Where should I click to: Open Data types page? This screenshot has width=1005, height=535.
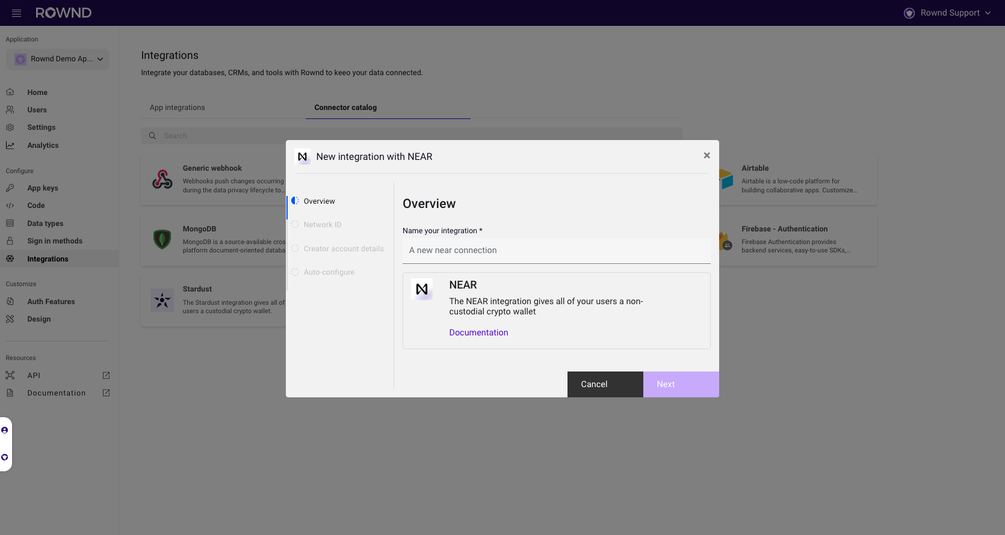(x=45, y=224)
